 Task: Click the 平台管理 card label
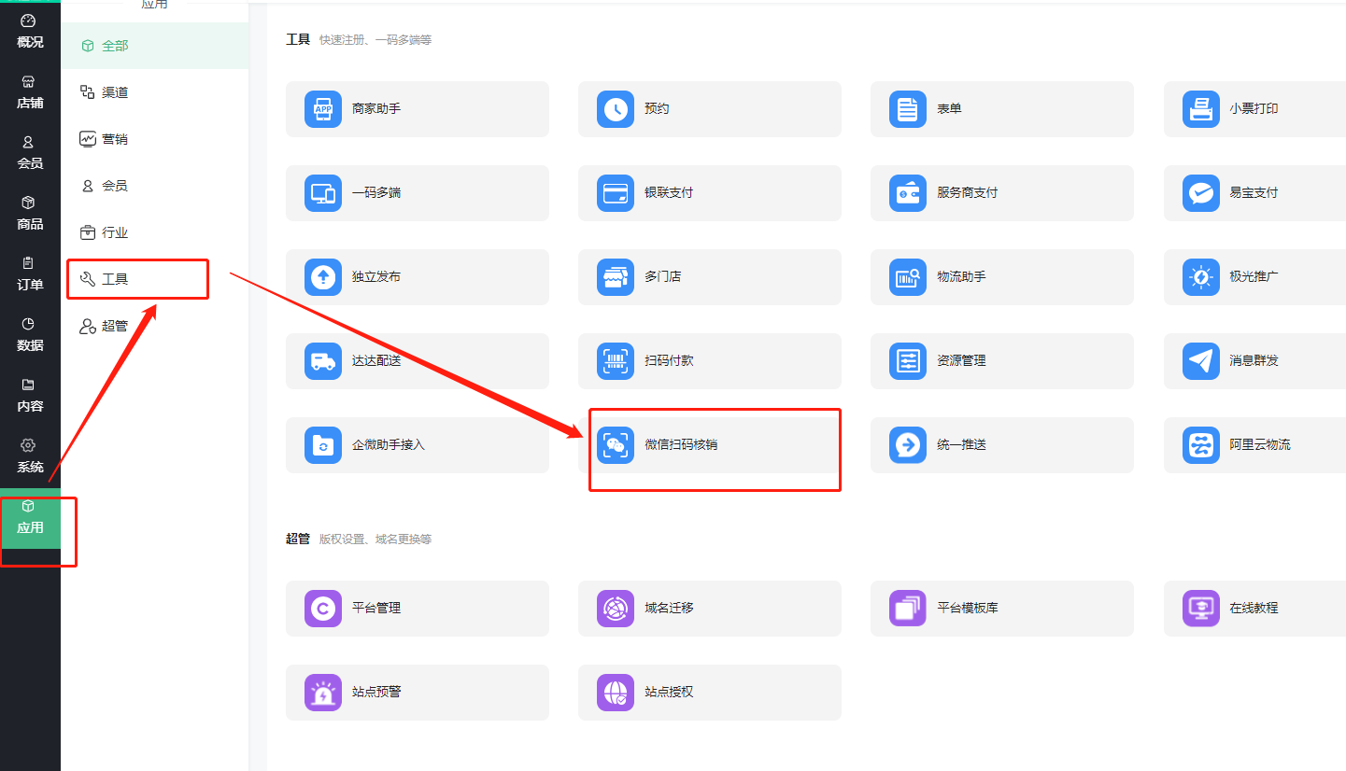[376, 609]
